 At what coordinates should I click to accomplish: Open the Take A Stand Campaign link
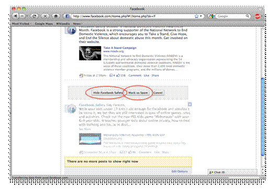(x=120, y=48)
